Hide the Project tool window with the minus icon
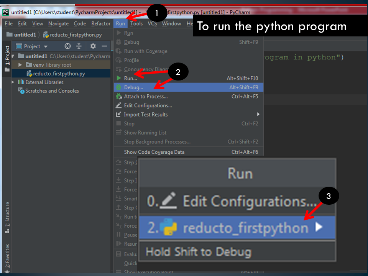The width and height of the screenshot is (368, 276). [104, 46]
